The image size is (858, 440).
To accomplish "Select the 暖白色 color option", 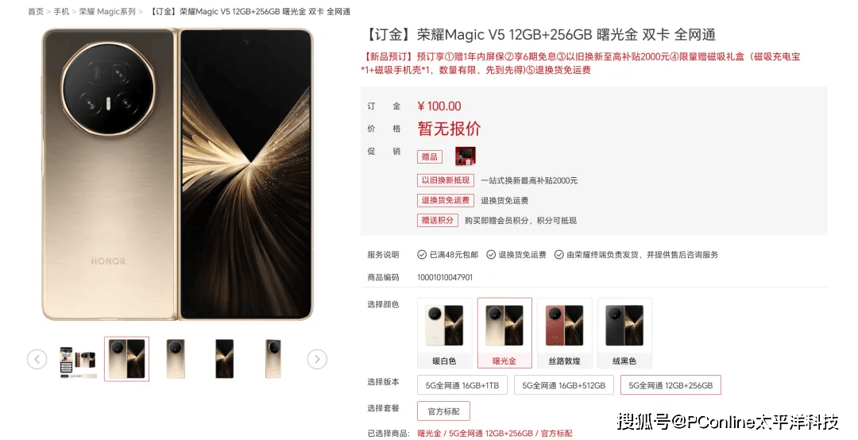I will coord(444,332).
